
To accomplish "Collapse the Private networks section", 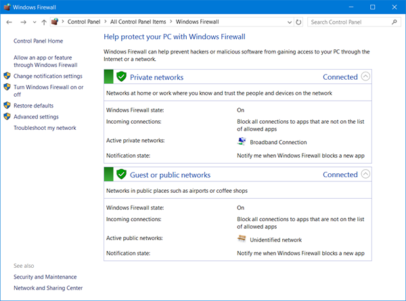I will coord(366,76).
